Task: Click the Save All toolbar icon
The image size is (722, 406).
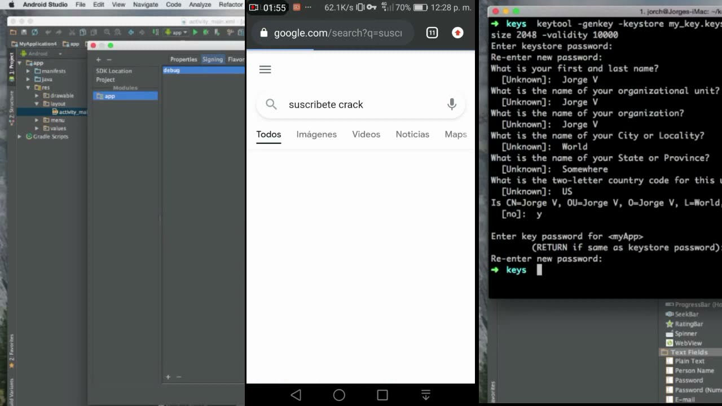Action: [x=24, y=32]
